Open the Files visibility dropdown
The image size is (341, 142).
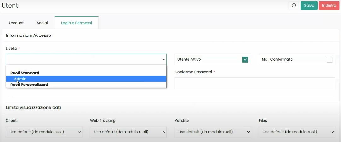pyautogui.click(x=297, y=132)
